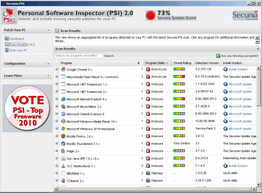Sort by Program column header
This screenshot has height=193, width=262.
coord(97,63)
